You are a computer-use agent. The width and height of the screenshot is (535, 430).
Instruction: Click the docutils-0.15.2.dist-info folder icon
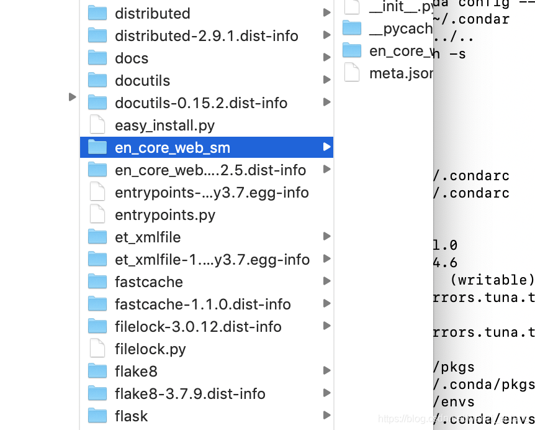(97, 103)
